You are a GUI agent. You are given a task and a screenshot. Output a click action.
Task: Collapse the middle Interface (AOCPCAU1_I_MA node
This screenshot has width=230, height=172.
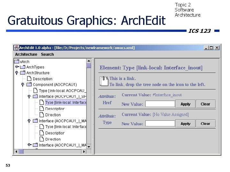29,121
